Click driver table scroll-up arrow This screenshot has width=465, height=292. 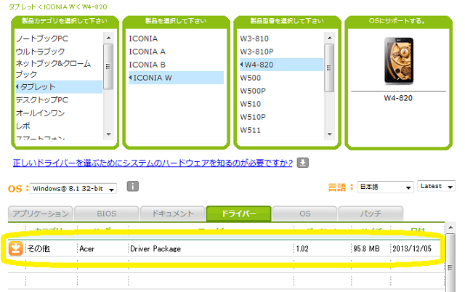450,227
